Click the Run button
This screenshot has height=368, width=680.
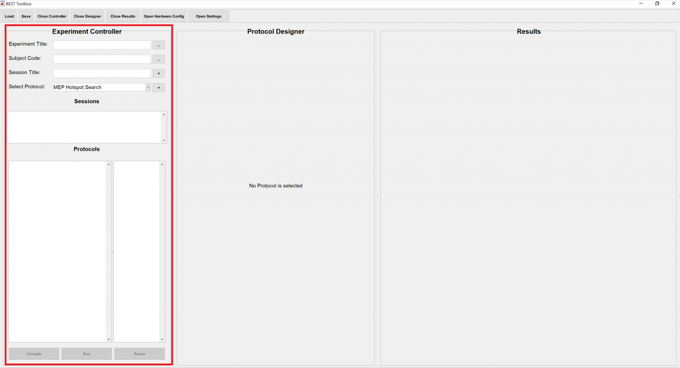coord(87,354)
